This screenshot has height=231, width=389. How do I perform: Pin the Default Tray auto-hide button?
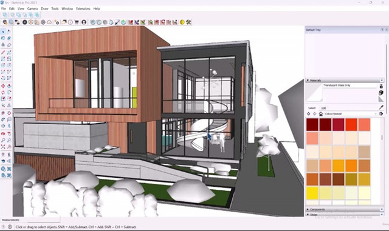382,30
